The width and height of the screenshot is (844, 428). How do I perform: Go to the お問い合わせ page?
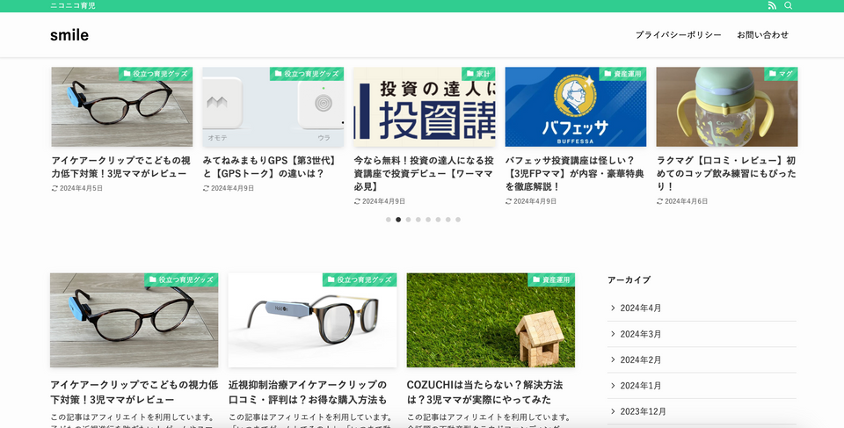pyautogui.click(x=762, y=35)
